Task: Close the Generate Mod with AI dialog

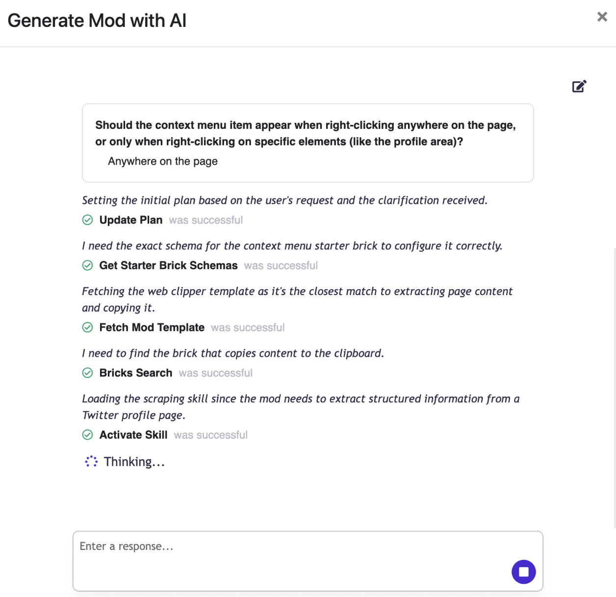Action: (602, 17)
